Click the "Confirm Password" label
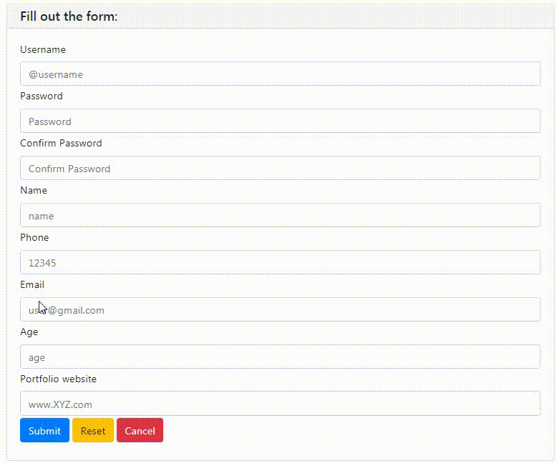The height and width of the screenshot is (463, 557). [x=61, y=144]
